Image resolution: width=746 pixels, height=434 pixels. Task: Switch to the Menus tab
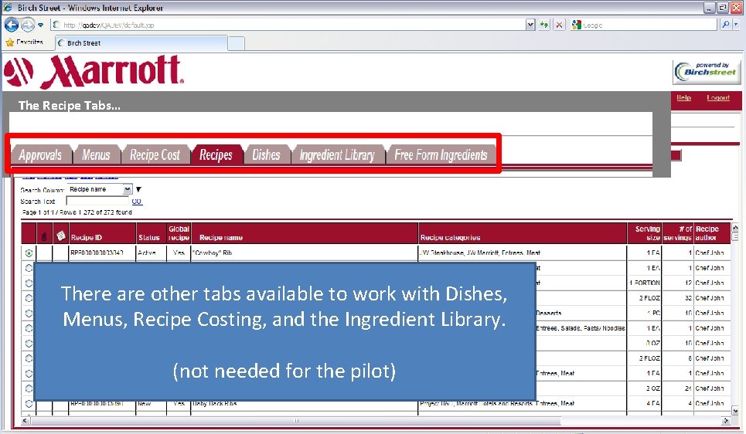pyautogui.click(x=96, y=154)
